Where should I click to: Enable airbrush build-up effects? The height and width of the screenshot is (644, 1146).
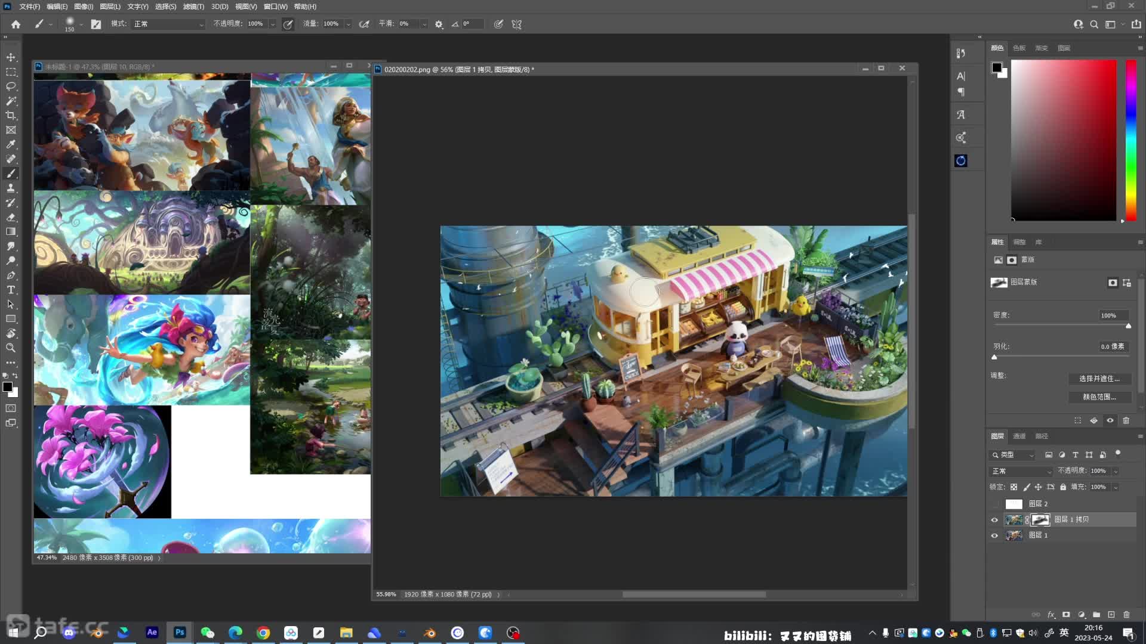click(x=364, y=24)
